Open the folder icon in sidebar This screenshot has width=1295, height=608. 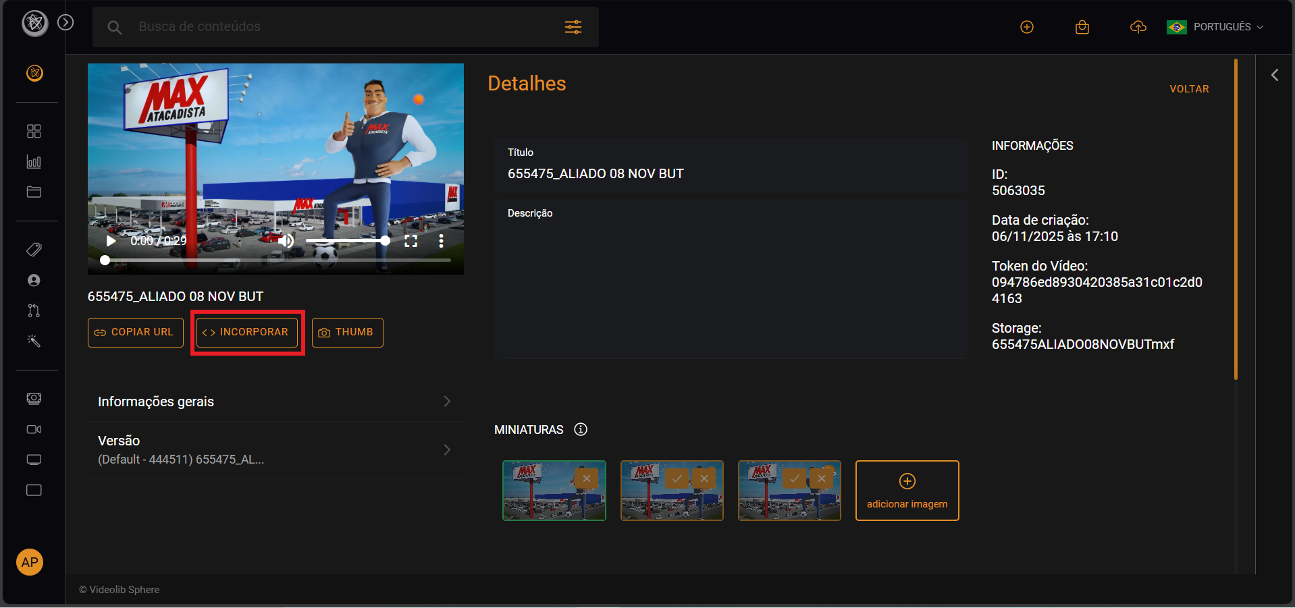[x=34, y=192]
